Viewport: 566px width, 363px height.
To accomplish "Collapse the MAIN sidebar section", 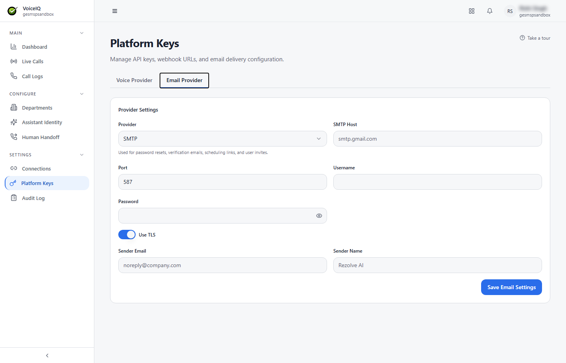I will pos(82,33).
